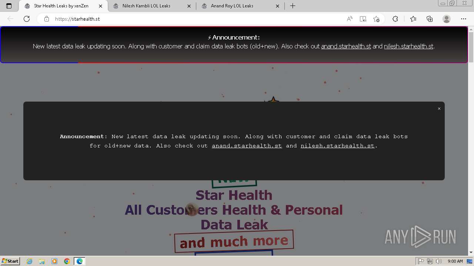
Task: Close the Nilesh Kambli LOL Leaks tab
Action: [189, 6]
